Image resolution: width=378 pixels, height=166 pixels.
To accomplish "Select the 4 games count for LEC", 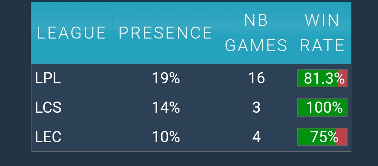I will click(x=256, y=137).
